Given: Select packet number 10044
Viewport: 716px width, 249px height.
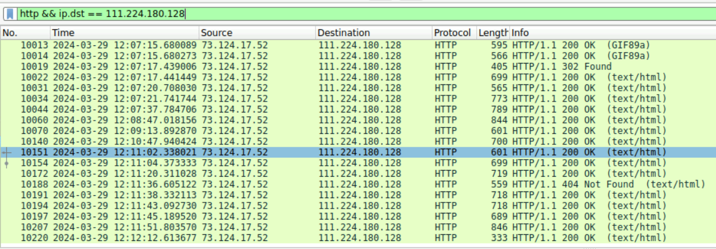Looking at the screenshot, I should click(358, 110).
